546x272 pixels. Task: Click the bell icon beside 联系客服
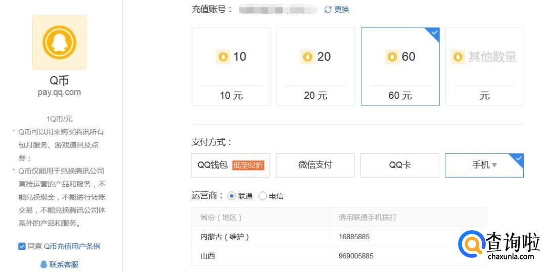click(x=43, y=264)
